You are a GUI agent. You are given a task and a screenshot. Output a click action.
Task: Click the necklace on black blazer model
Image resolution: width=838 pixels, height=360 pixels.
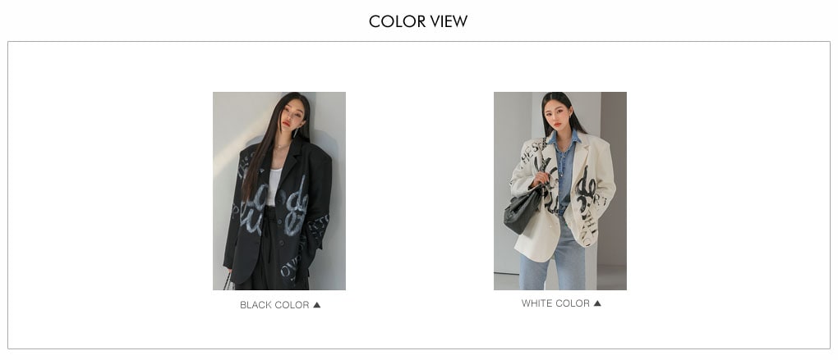[282, 145]
